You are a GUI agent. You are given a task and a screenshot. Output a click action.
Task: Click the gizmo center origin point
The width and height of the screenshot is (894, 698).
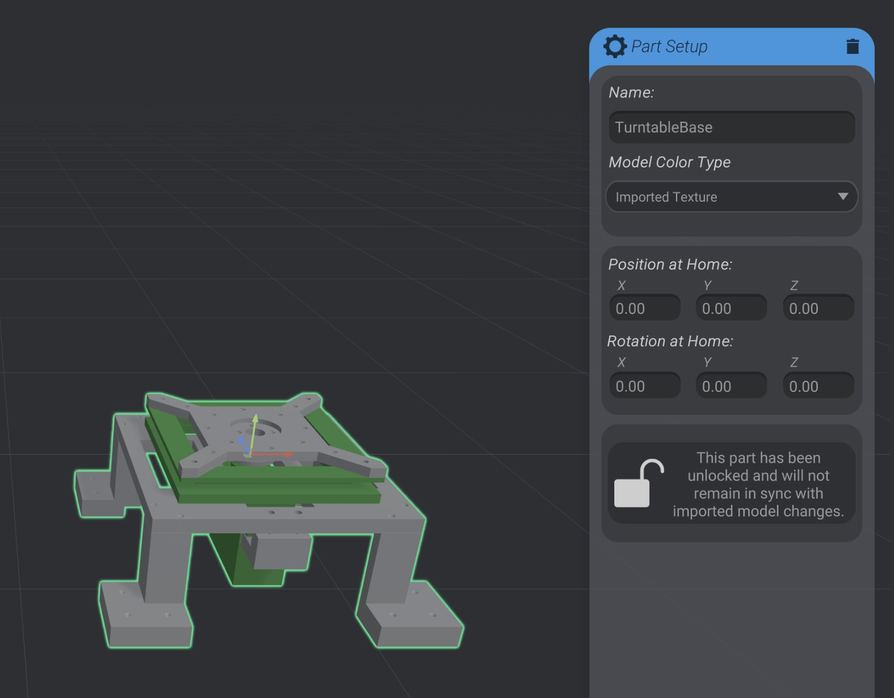250,455
